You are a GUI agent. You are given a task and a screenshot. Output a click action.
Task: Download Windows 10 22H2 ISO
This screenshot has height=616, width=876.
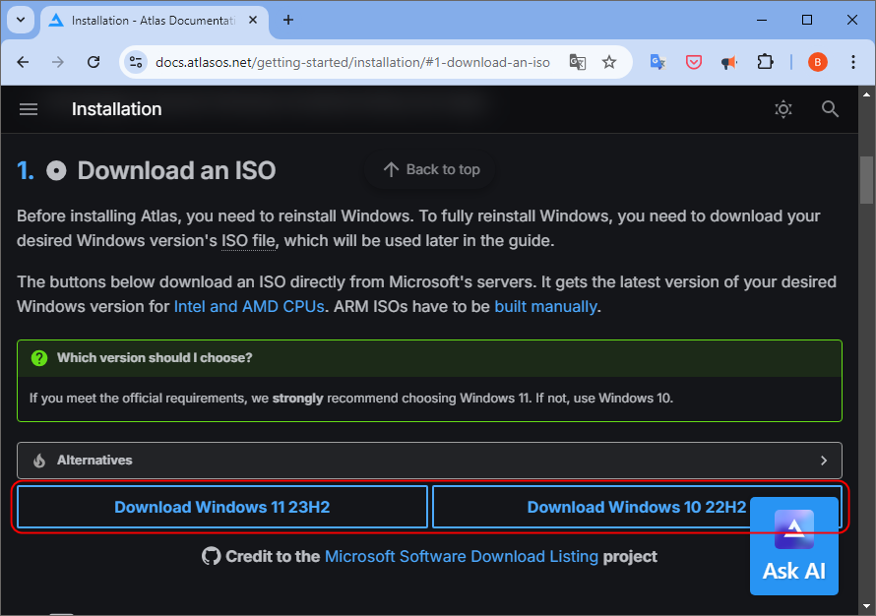636,507
